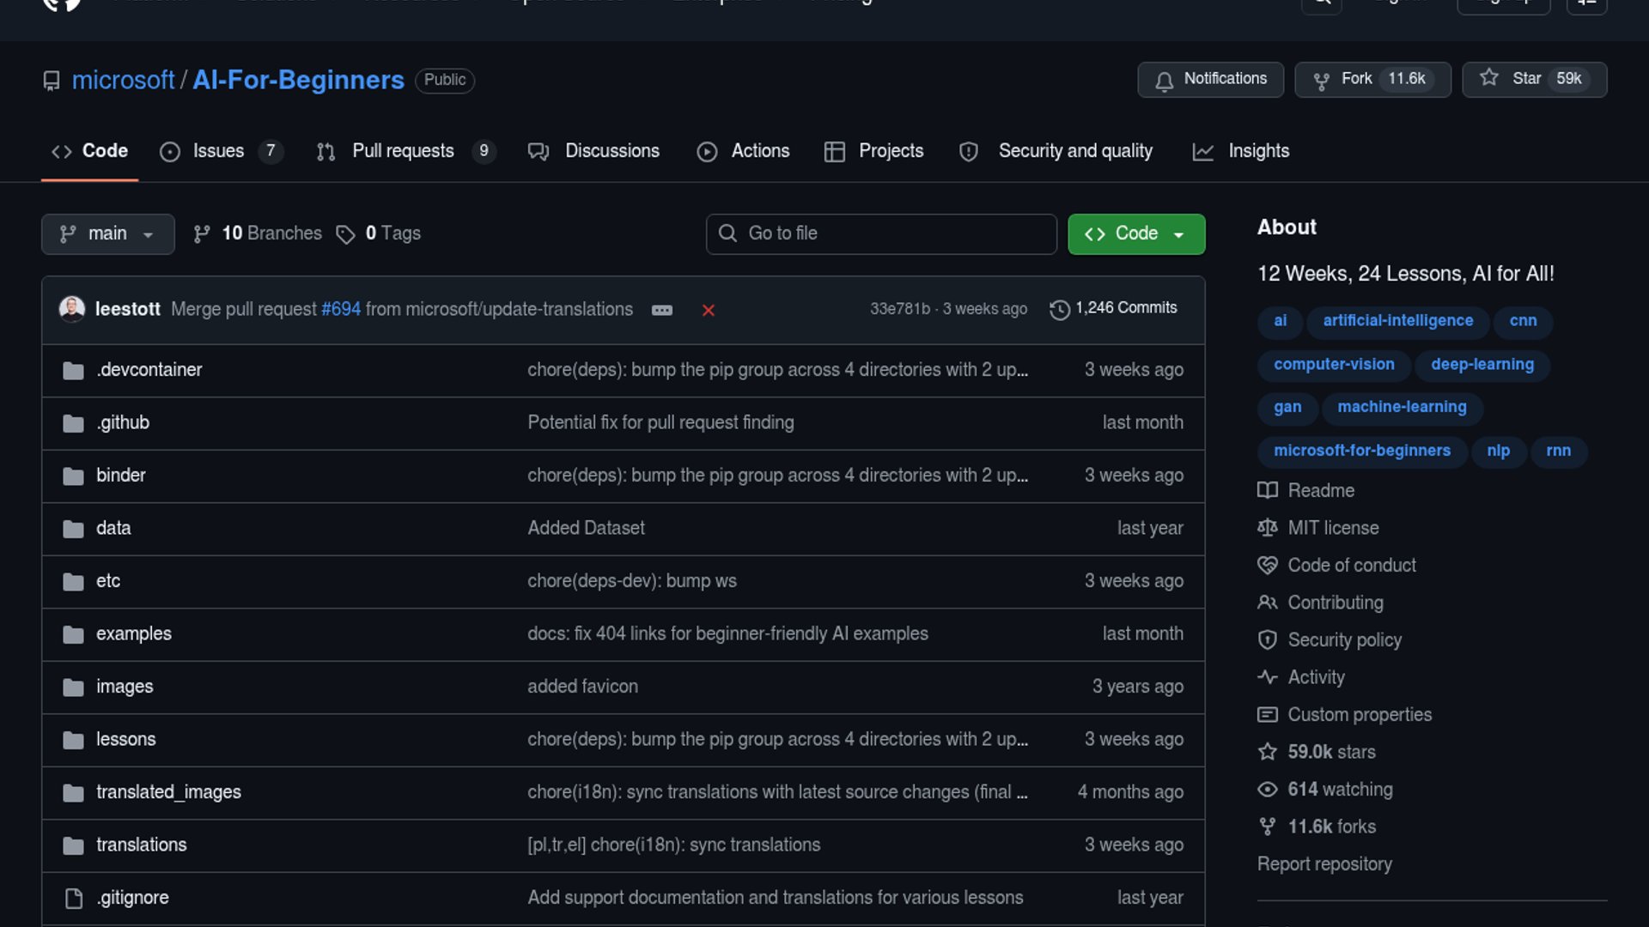The height and width of the screenshot is (927, 1649).
Task: Select the 'cnn' topic tag
Action: 1523,321
